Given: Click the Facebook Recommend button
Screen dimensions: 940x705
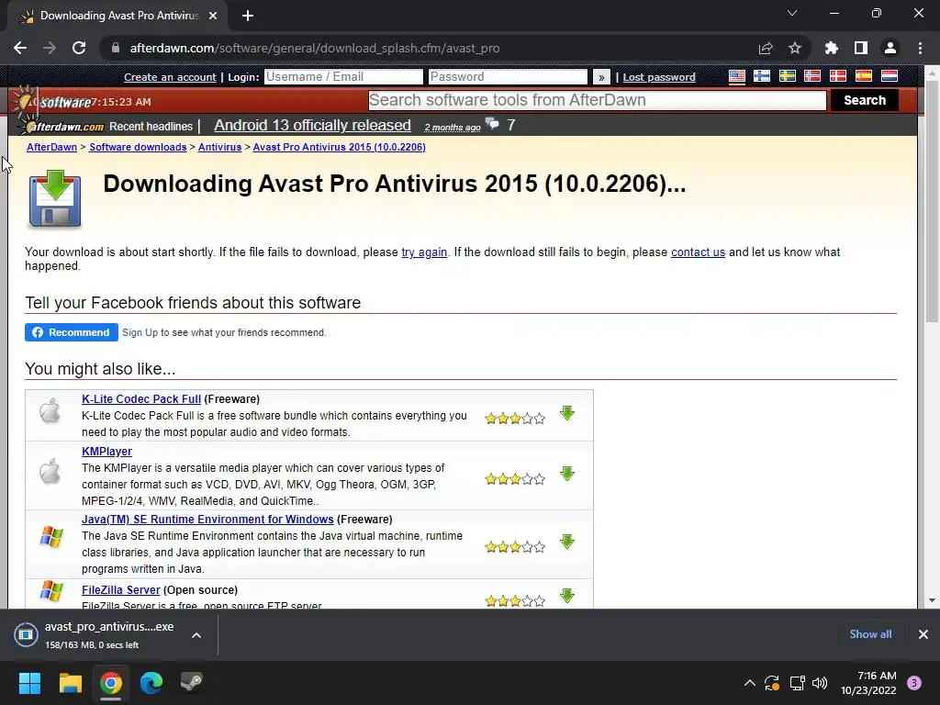Looking at the screenshot, I should point(72,332).
